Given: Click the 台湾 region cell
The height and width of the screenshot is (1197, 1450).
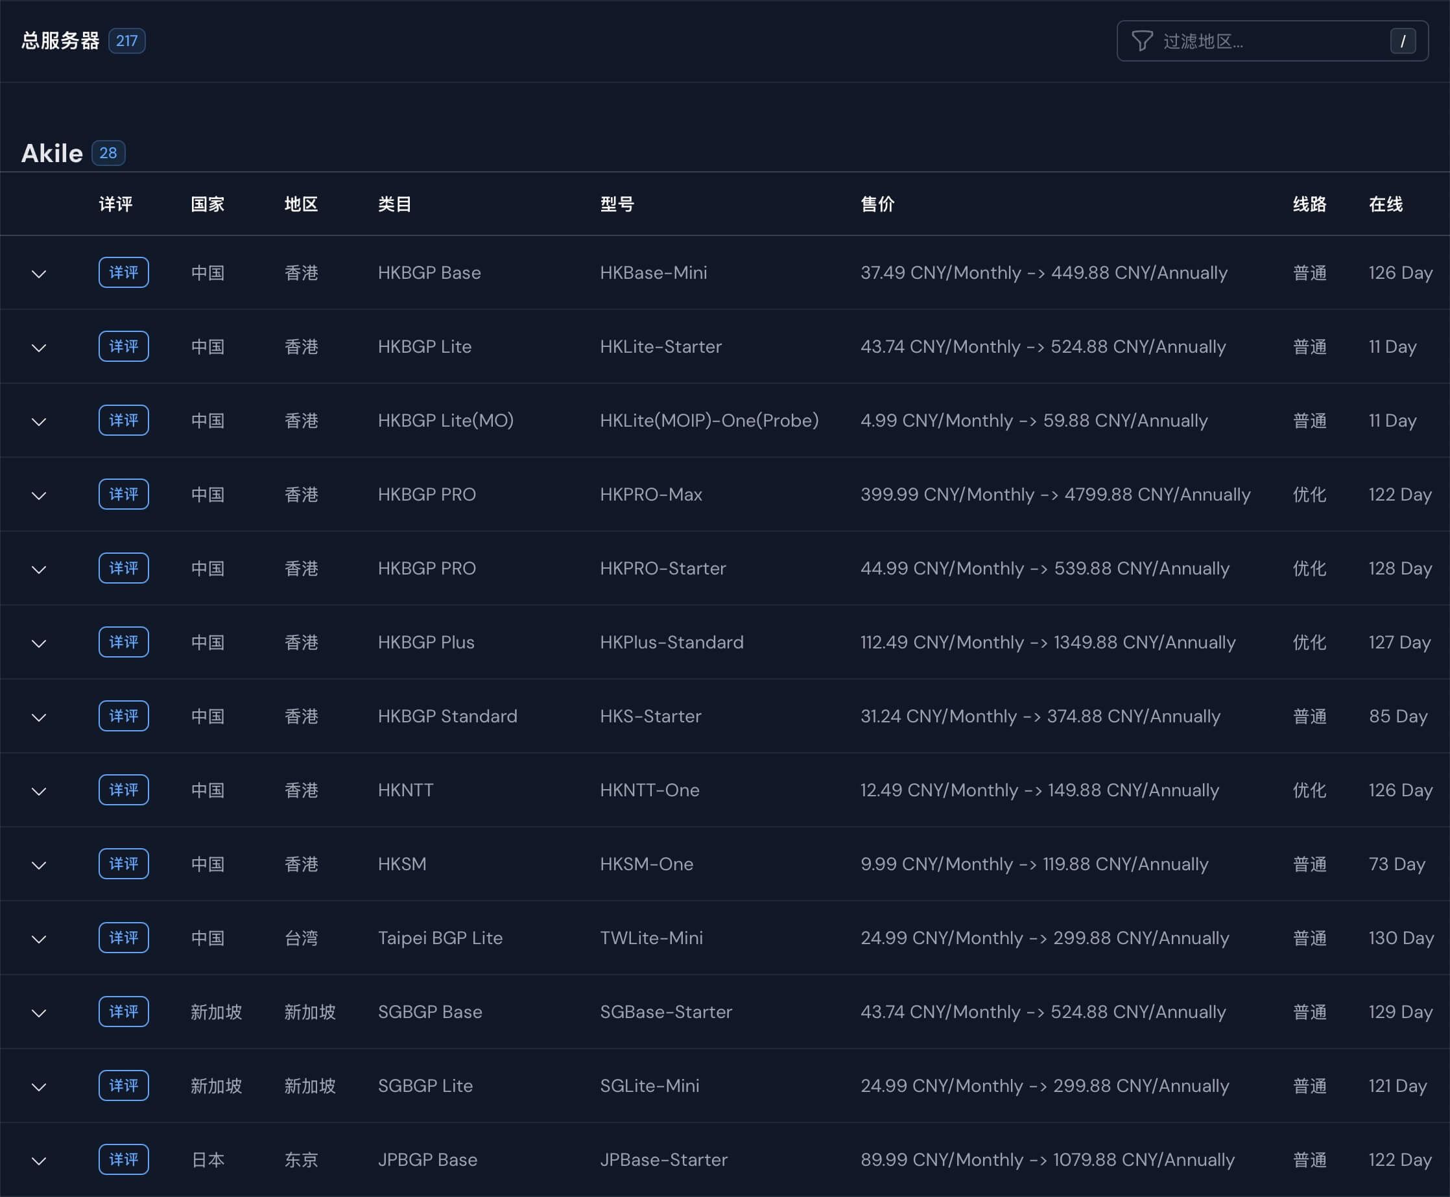Looking at the screenshot, I should point(302,938).
